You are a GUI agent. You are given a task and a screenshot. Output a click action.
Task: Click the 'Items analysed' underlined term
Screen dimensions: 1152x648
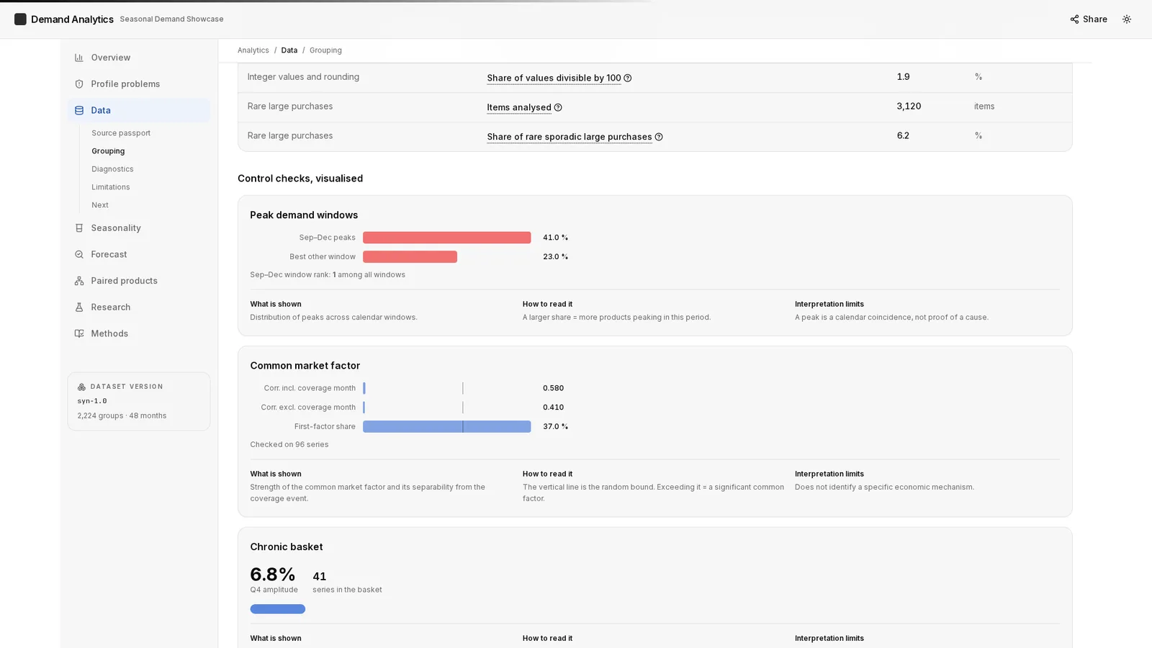(519, 107)
